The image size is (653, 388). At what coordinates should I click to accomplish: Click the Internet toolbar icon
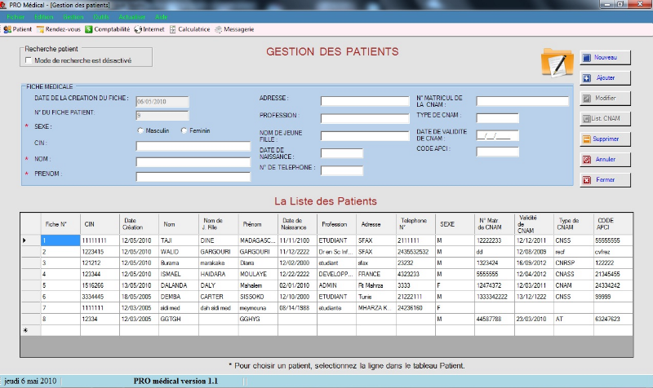point(149,29)
